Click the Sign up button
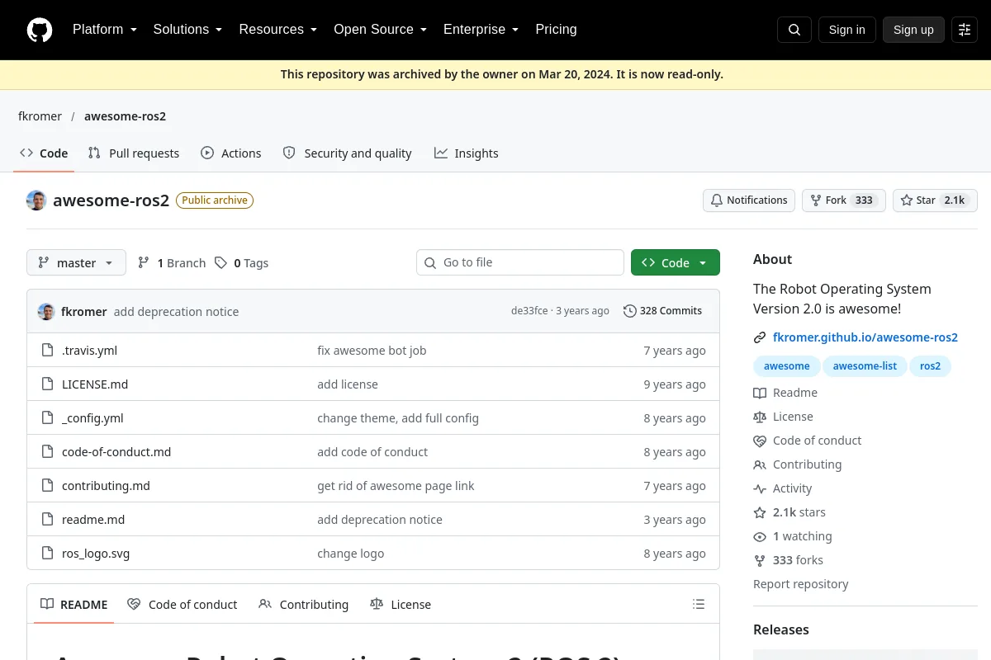 [x=913, y=30]
